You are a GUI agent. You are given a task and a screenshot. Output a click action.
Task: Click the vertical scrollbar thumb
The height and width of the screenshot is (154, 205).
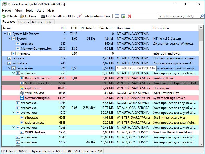201,35
